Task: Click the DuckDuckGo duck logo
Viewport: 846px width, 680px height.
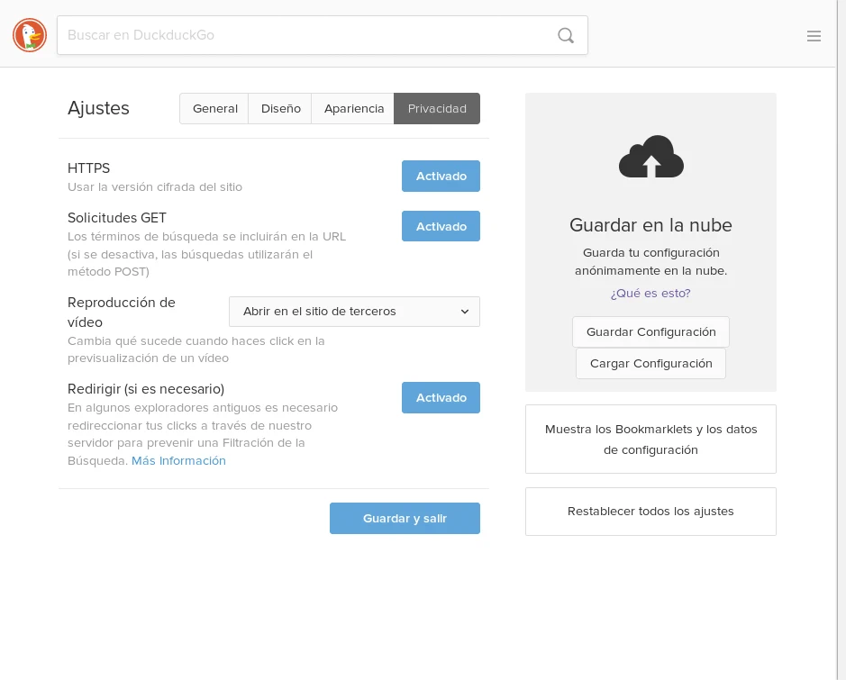Action: 30,35
